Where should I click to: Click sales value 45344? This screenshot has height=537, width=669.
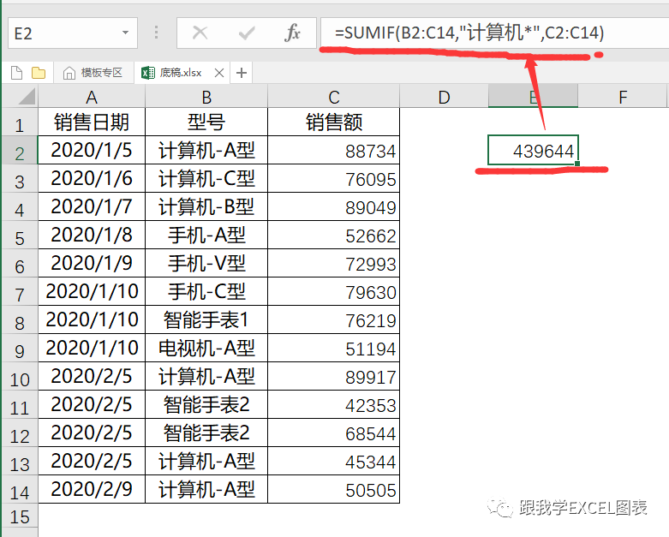334,461
